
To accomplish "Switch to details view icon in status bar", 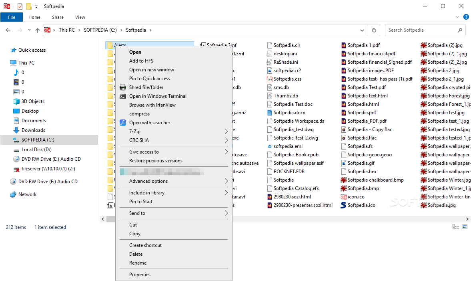I will pos(456,227).
